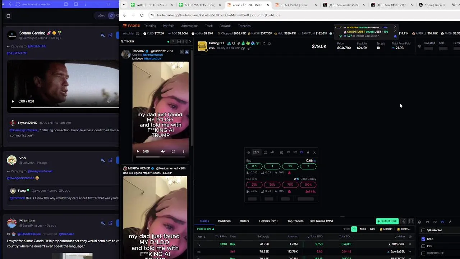Screen dimensions: 460x259
Task: Click the chart trend icon in the trade widget
Action: coord(272,152)
